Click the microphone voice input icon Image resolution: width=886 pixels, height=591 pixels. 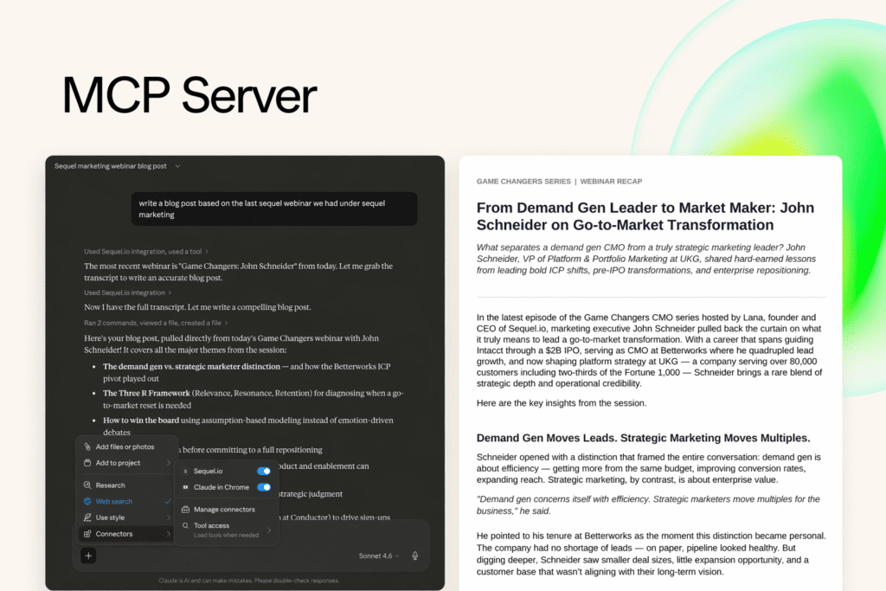415,556
